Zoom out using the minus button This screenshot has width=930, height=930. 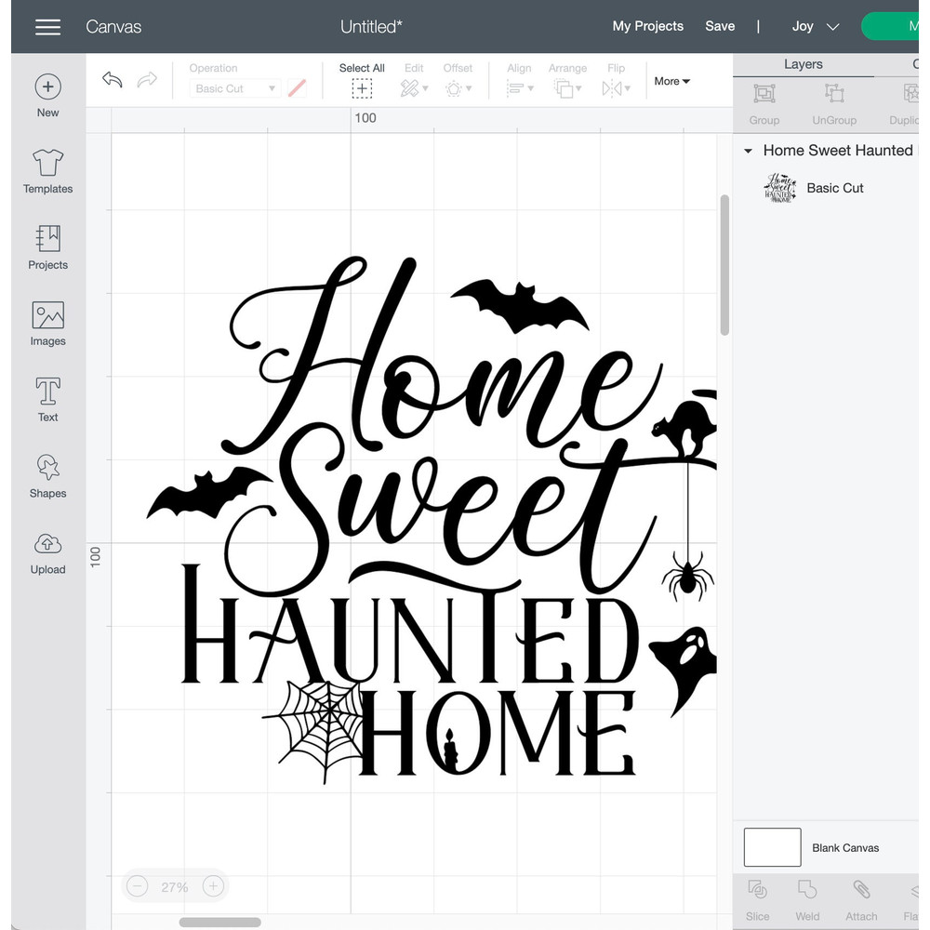pyautogui.click(x=137, y=886)
